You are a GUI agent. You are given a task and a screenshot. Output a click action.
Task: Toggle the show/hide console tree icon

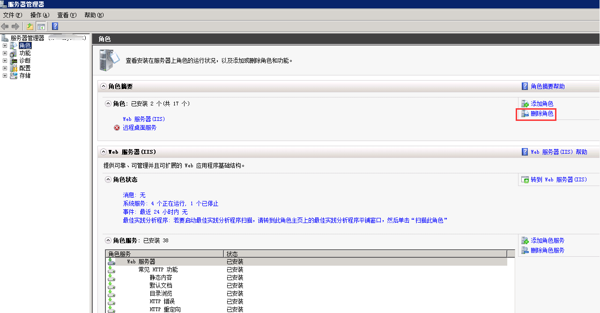(41, 26)
